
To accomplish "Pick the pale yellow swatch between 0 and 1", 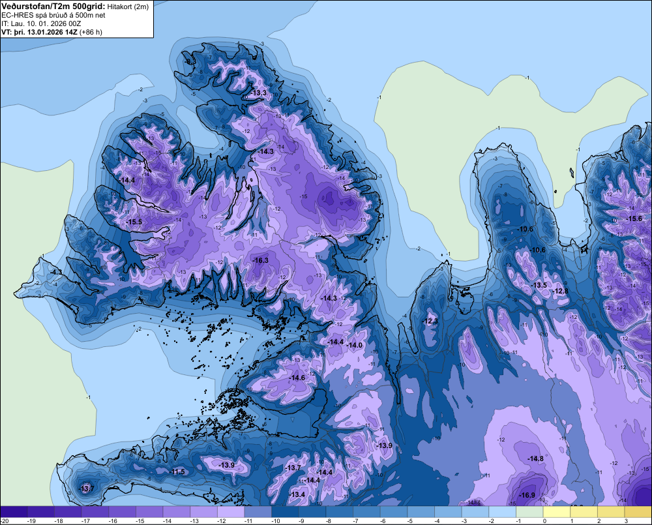I will click(x=556, y=512).
